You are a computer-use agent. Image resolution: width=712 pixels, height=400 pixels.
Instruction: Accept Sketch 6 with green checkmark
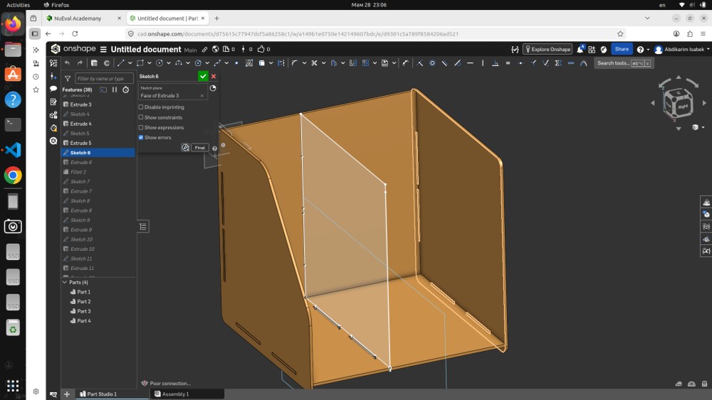tap(203, 76)
